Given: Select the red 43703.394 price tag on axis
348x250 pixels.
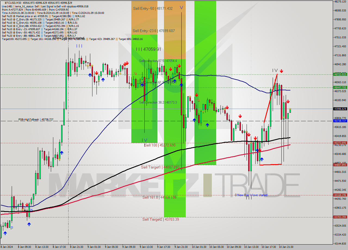Looking at the screenshot, I should tap(340, 217).
